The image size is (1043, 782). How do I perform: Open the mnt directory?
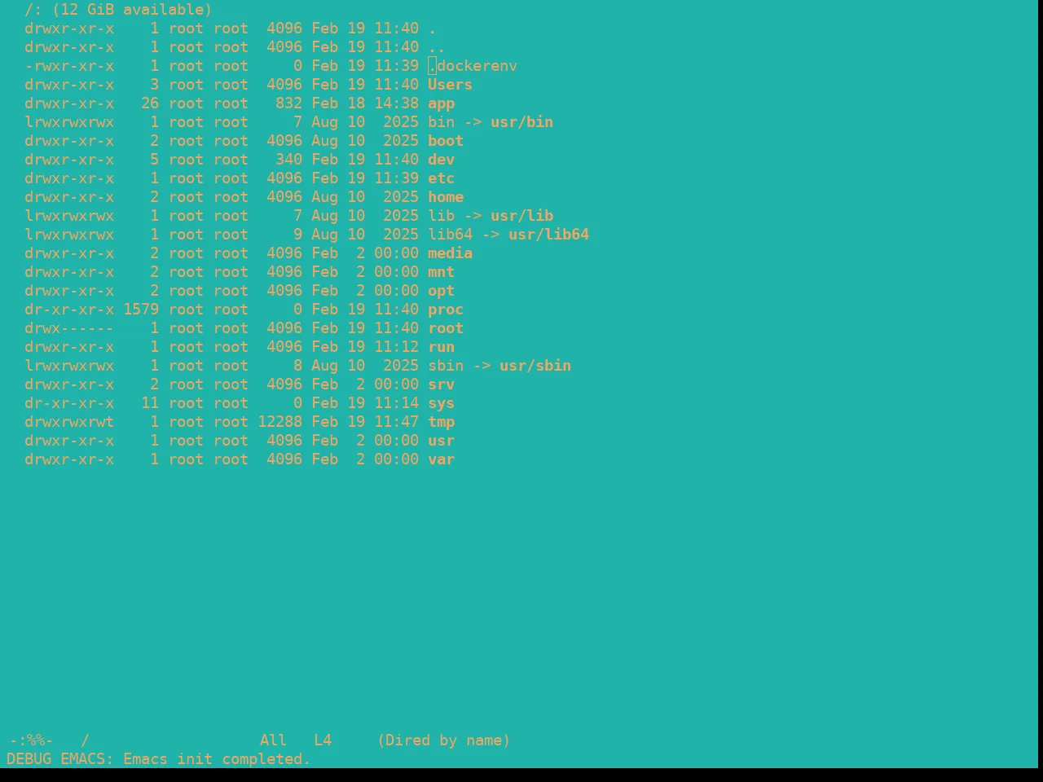click(x=441, y=272)
